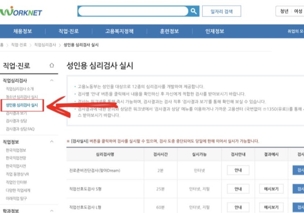Open 직업 동영상·VR in sidebar
This screenshot has width=304, height=213.
tap(18, 174)
